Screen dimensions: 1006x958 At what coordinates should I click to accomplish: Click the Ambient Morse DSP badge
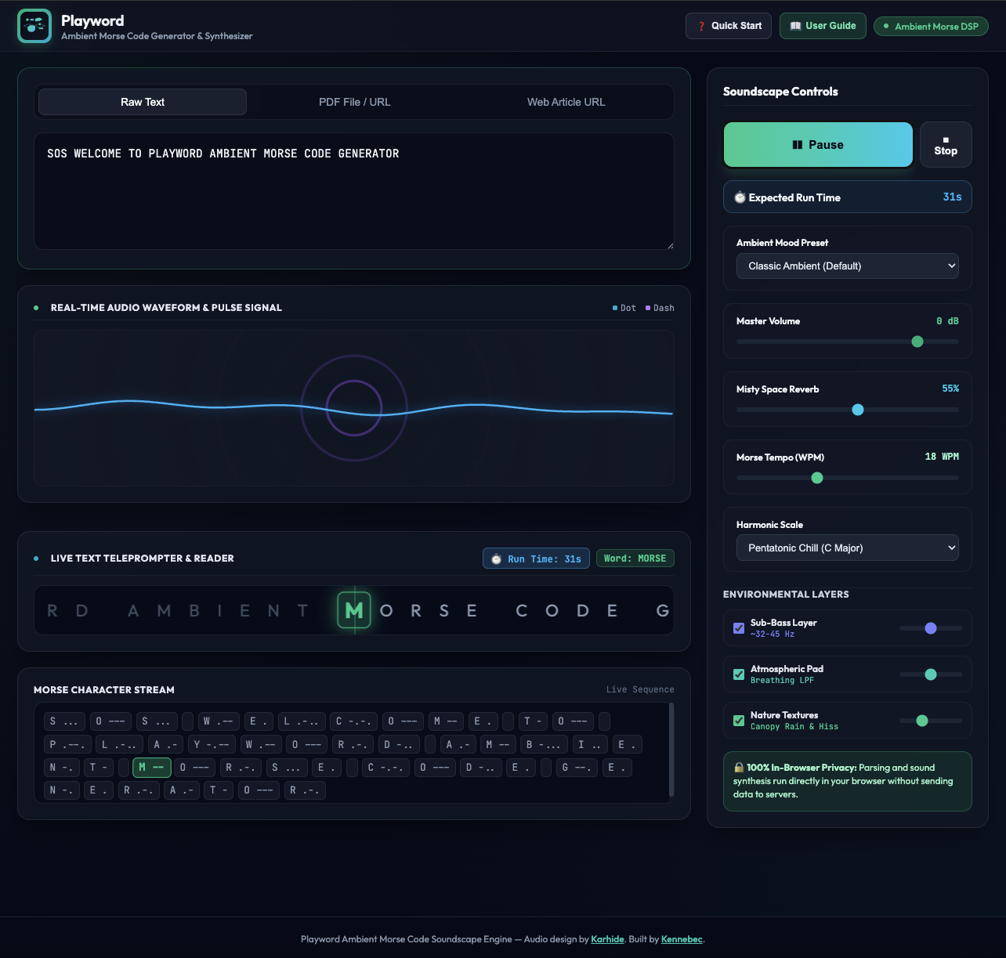(x=931, y=27)
